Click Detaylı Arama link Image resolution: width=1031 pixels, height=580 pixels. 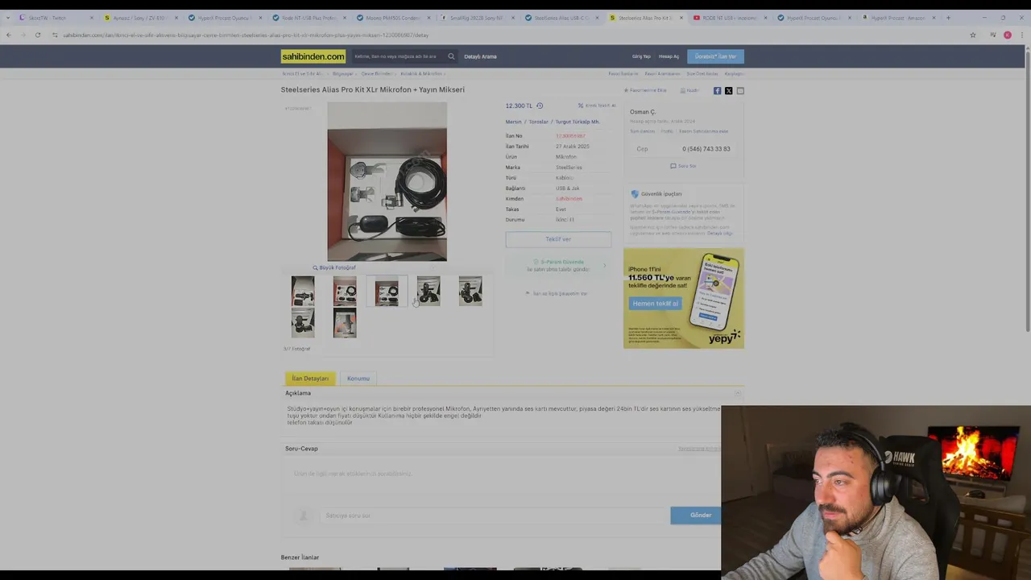pos(480,56)
